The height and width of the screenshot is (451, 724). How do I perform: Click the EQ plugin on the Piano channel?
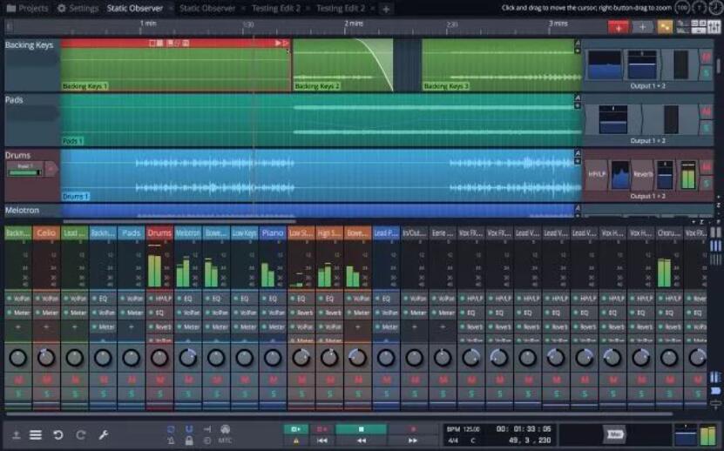click(273, 298)
